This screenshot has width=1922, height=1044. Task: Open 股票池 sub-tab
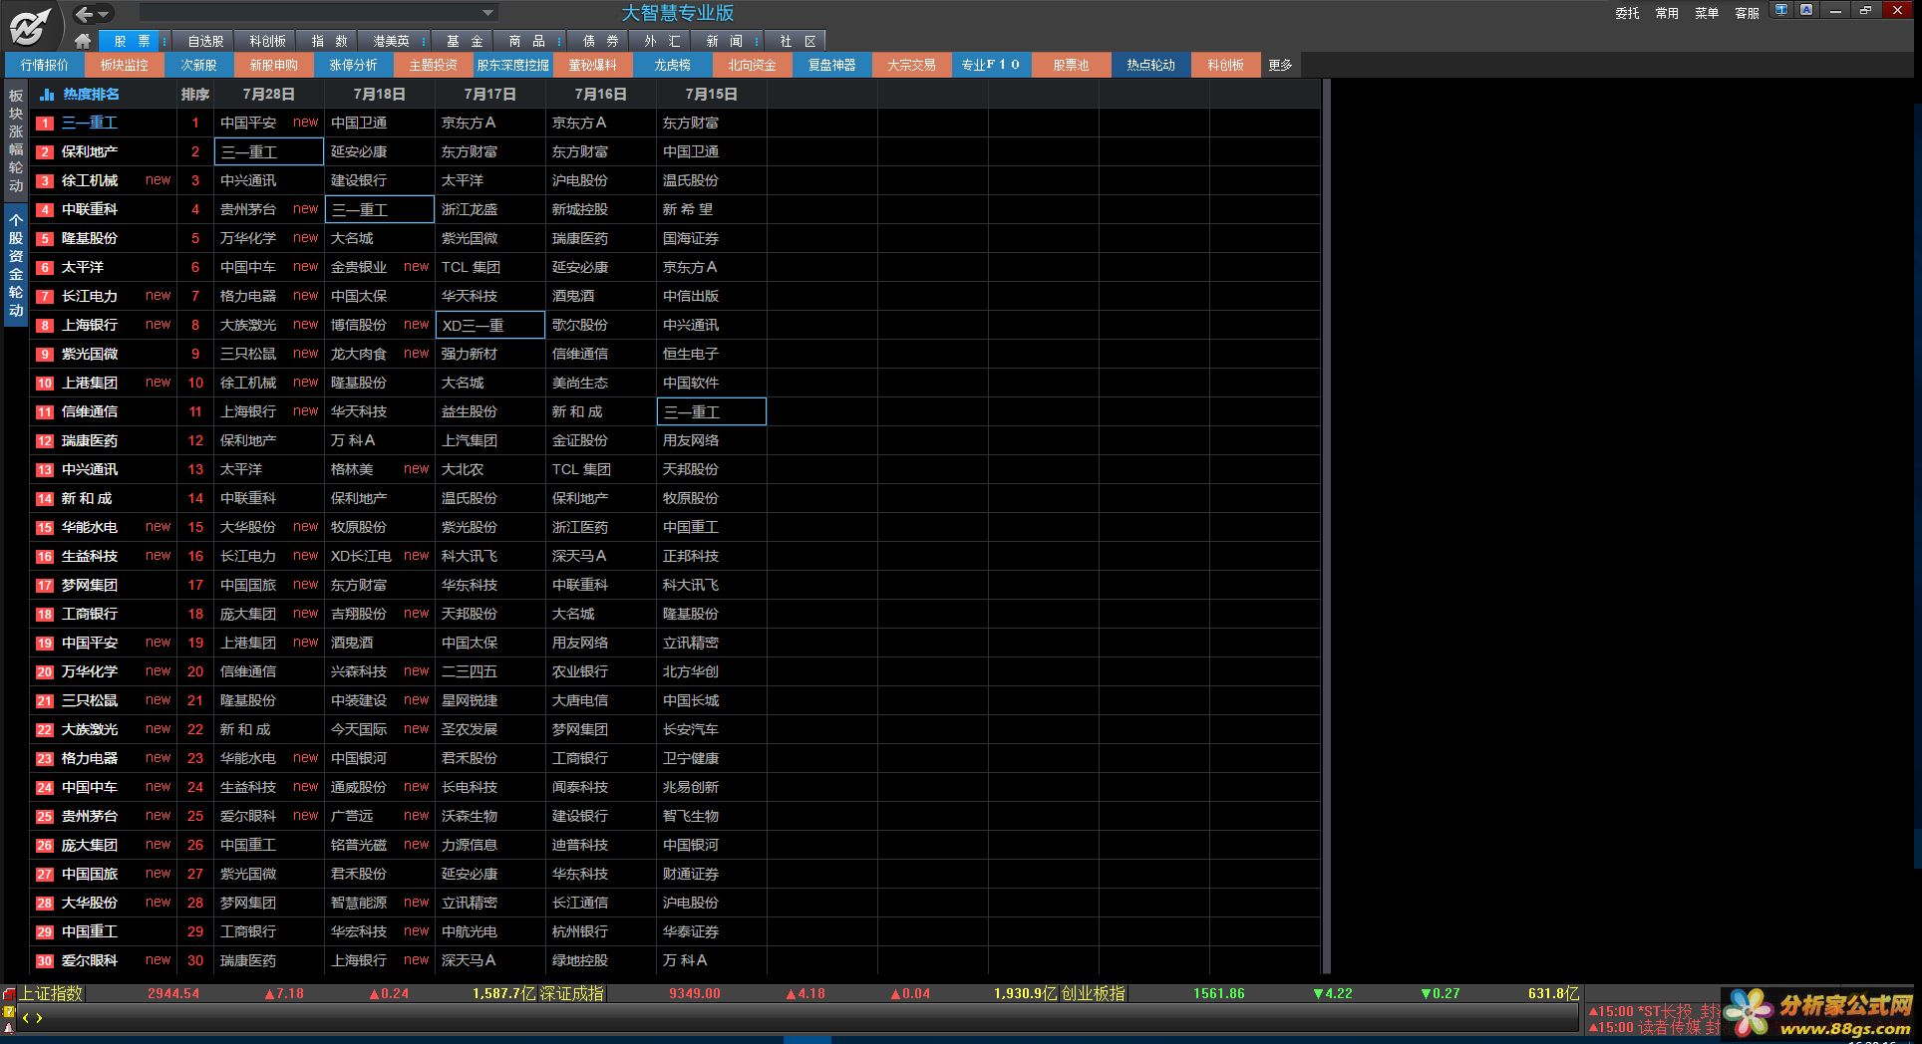click(1071, 65)
